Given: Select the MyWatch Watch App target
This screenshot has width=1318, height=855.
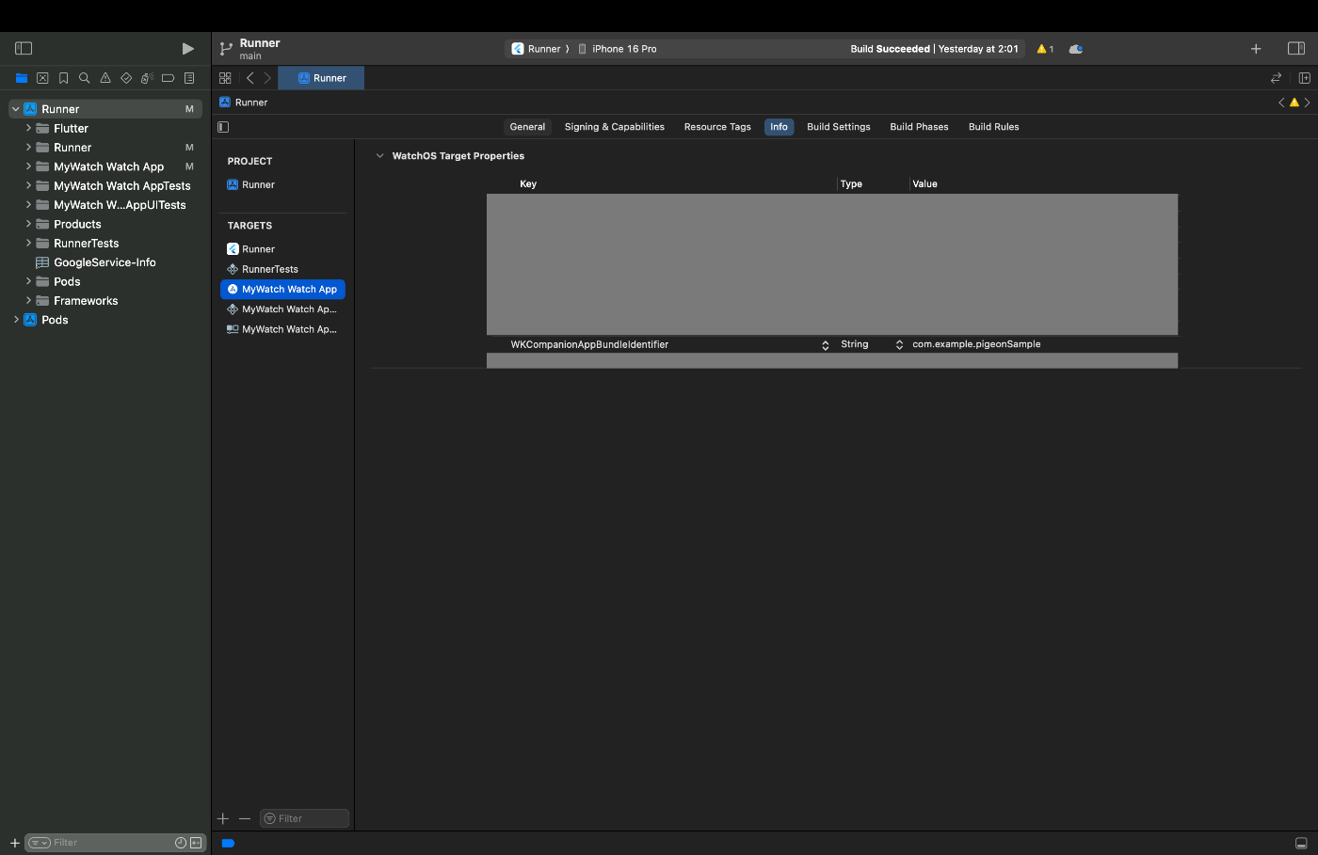Looking at the screenshot, I should (x=282, y=289).
